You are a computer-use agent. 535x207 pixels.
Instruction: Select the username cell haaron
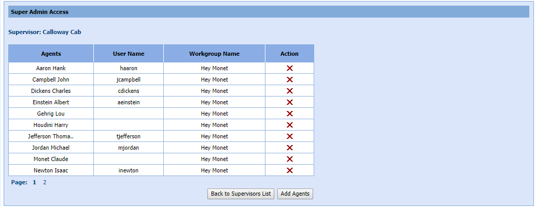tap(129, 68)
